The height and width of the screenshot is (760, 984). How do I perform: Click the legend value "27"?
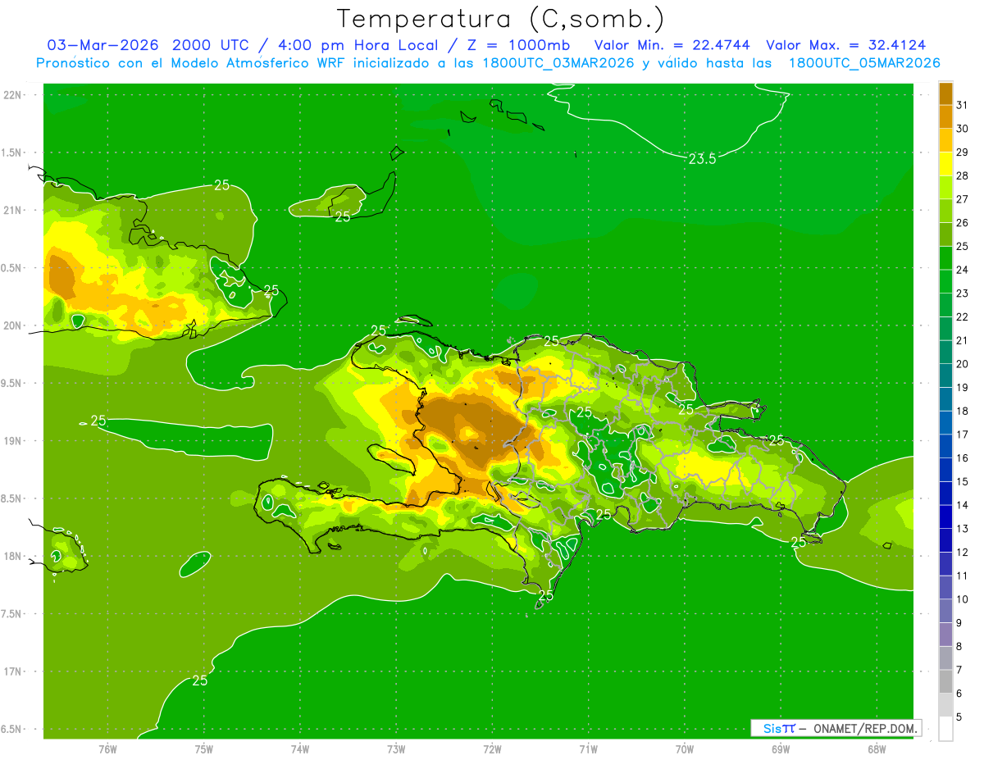[x=962, y=199]
